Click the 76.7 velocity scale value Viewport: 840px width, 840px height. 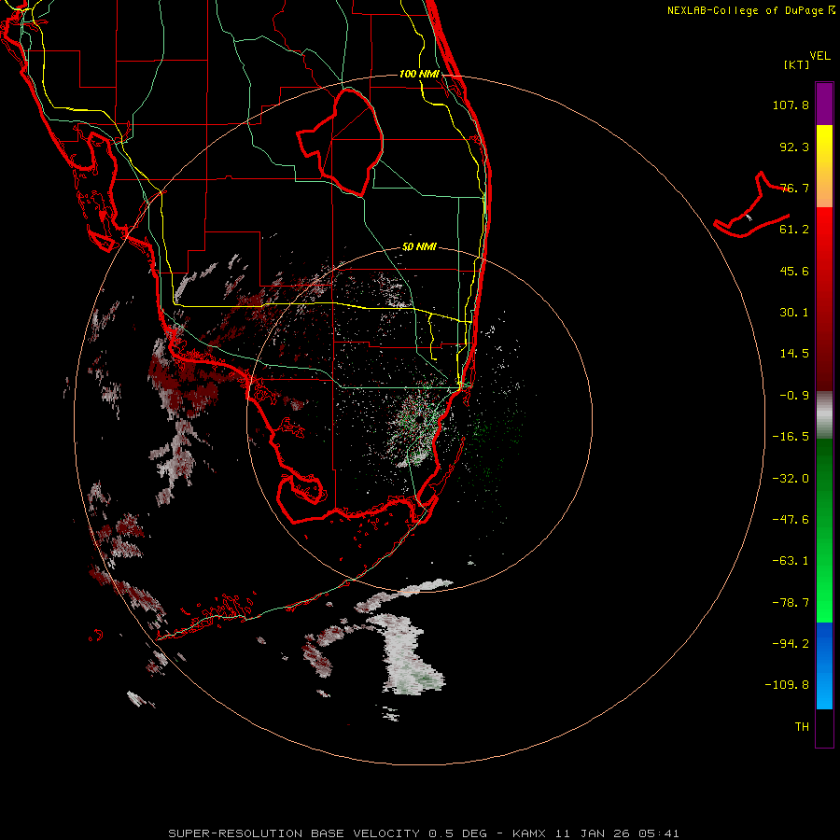coord(794,188)
